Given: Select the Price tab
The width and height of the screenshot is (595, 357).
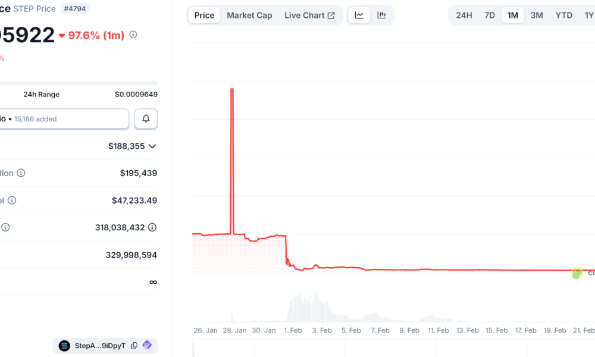Looking at the screenshot, I should click(203, 15).
